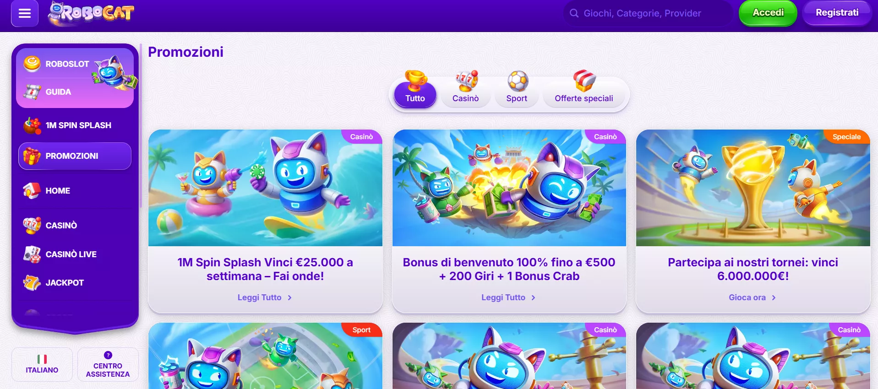Click the green Accedi button
Screen dimensions: 878x389
[x=768, y=13]
